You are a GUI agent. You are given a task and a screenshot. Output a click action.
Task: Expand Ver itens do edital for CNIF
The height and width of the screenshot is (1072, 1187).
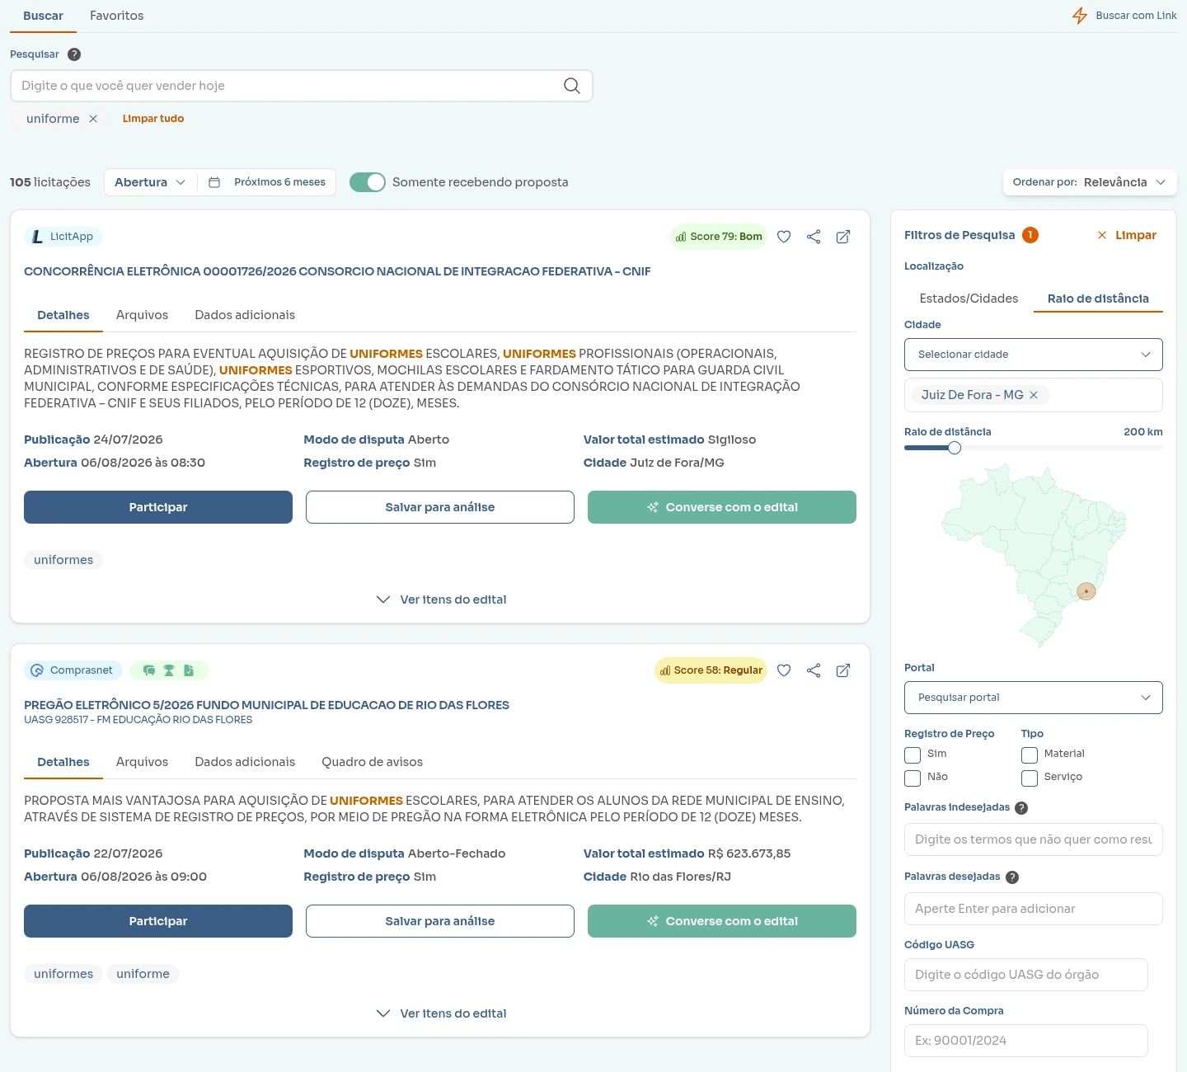441,599
